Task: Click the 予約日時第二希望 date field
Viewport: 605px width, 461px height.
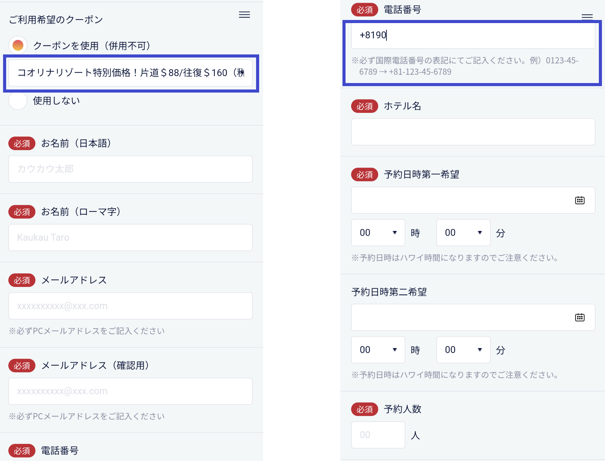Action: tap(473, 317)
